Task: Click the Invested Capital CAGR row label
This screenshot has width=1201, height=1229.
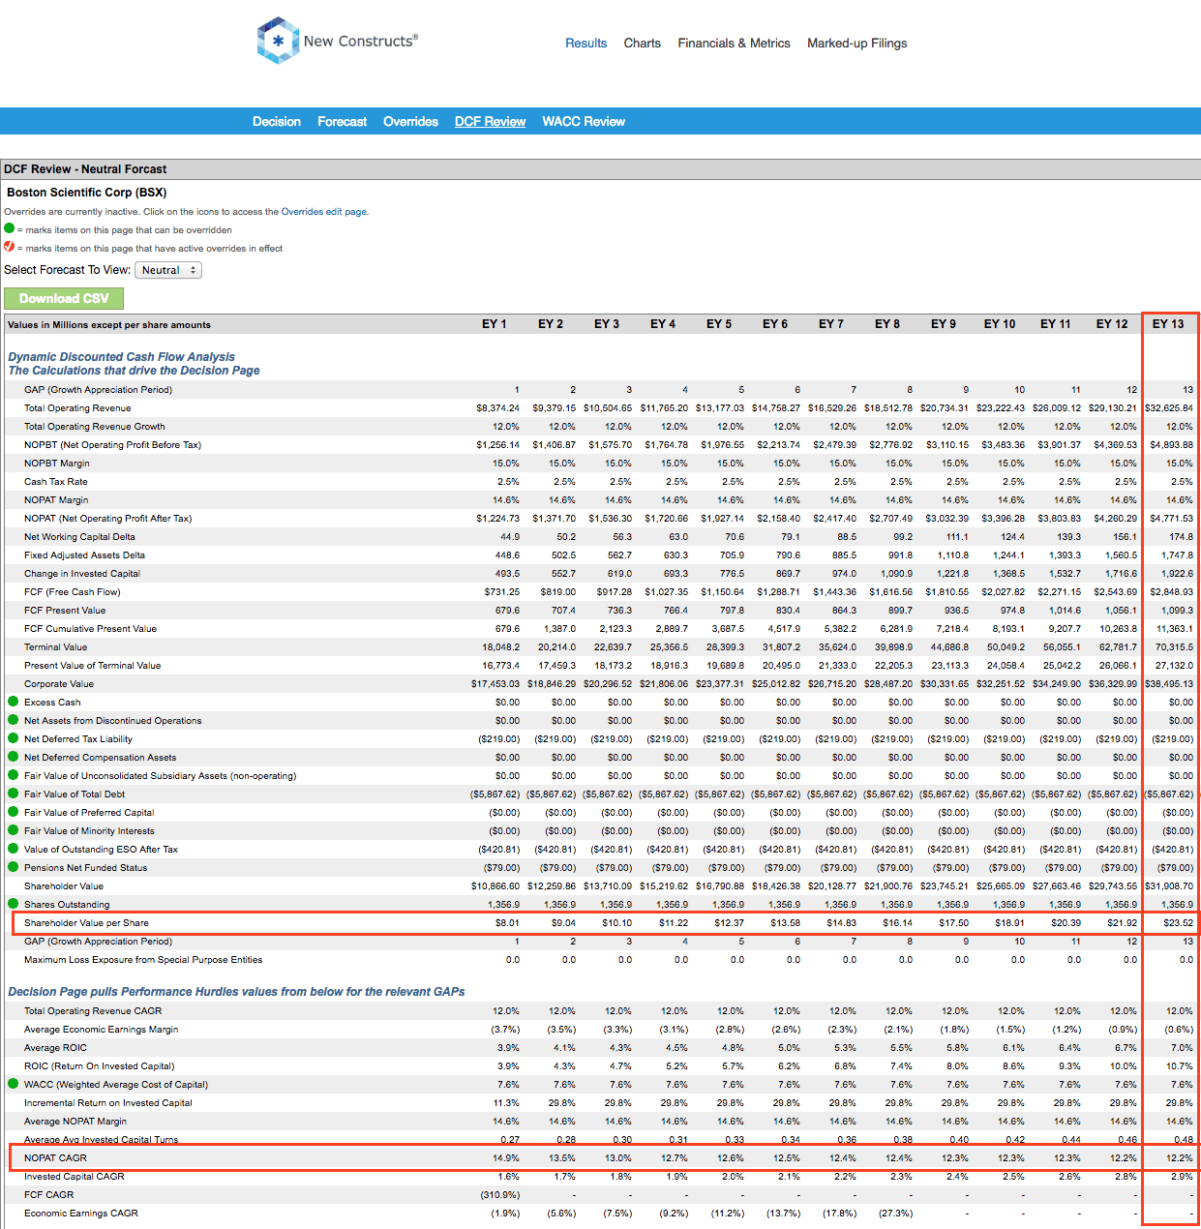Action: pos(75,1176)
